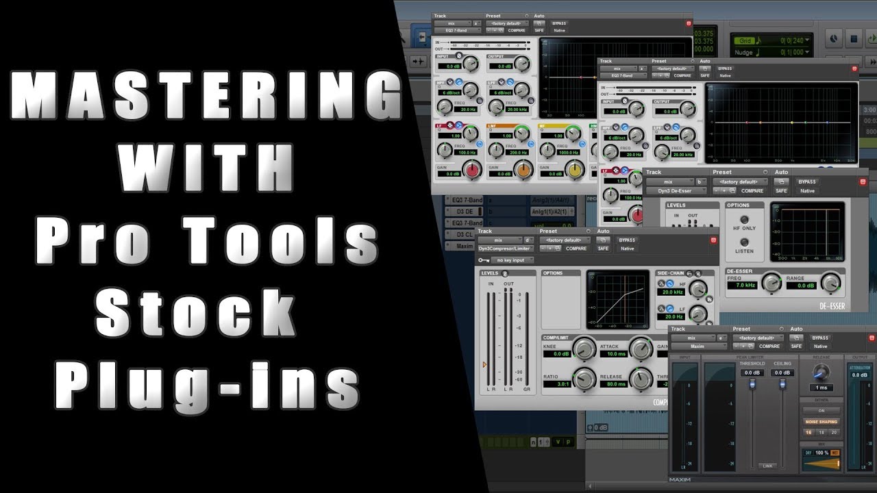The width and height of the screenshot is (877, 493).
Task: Click the compressor RELEASE knob
Action: coord(640,379)
